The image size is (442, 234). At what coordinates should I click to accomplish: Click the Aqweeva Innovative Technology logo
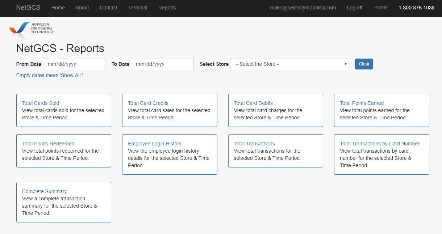(x=31, y=28)
